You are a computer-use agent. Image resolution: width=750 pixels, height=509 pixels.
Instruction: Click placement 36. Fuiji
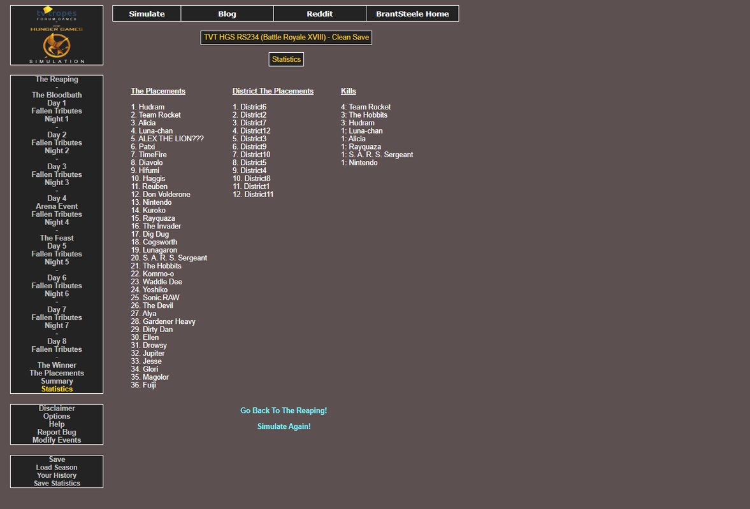click(143, 385)
